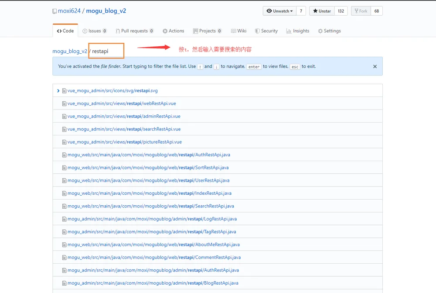Viewport: 436px width, 293px height.
Task: Click the Fork button
Action: pos(361,11)
